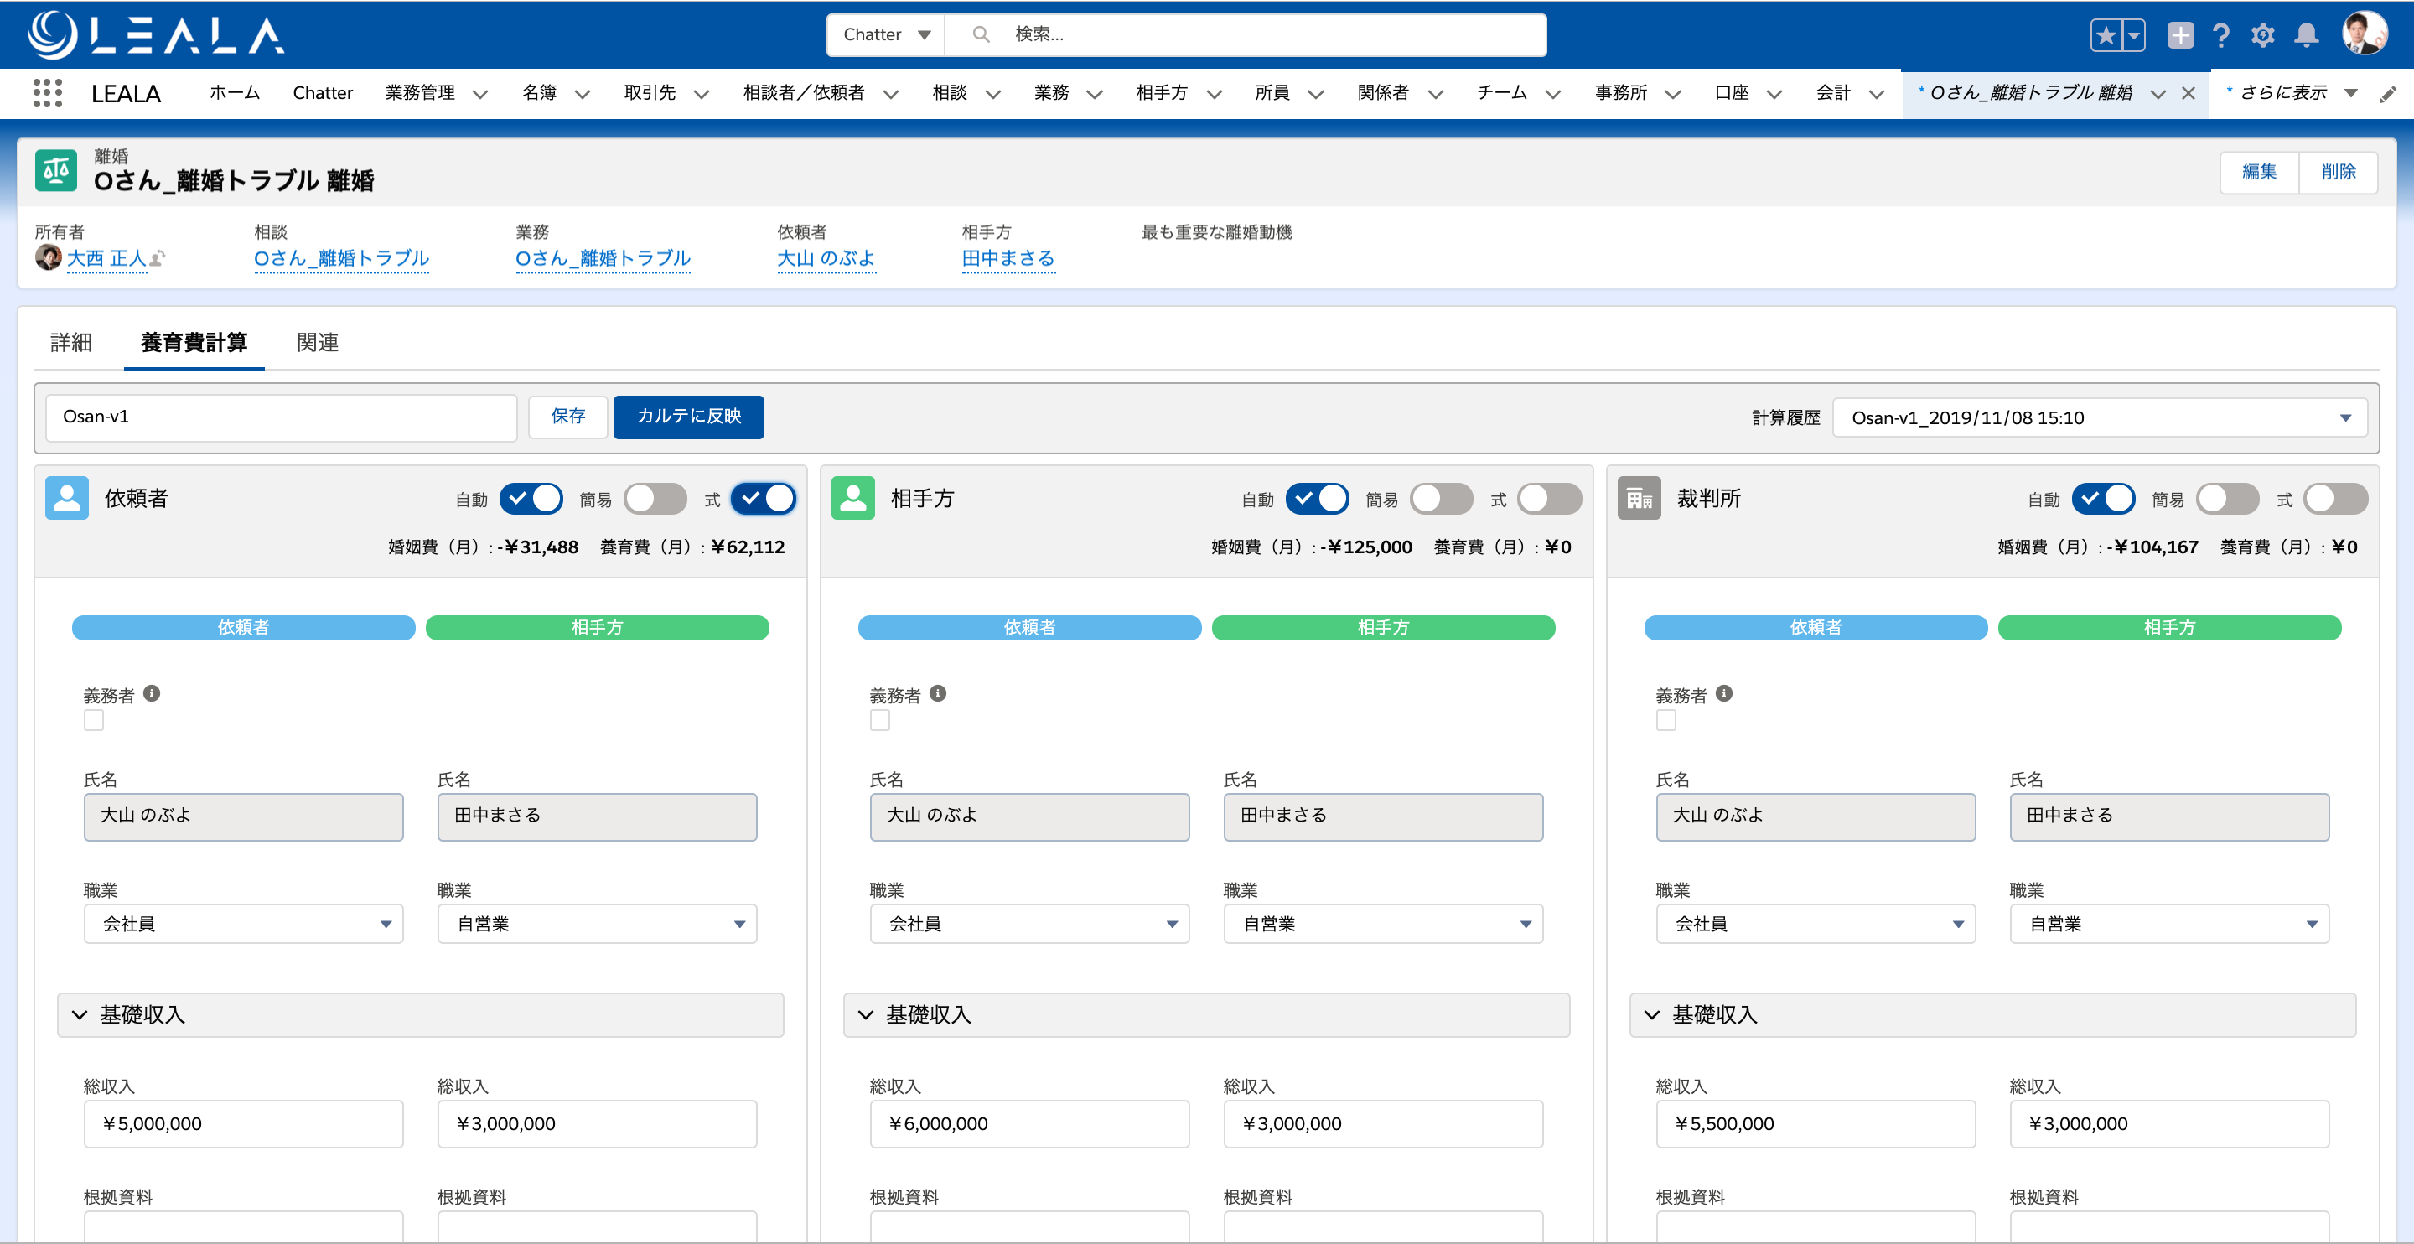This screenshot has width=2414, height=1244.
Task: Open 依頼者 link 大山 のぶよ
Action: click(826, 258)
